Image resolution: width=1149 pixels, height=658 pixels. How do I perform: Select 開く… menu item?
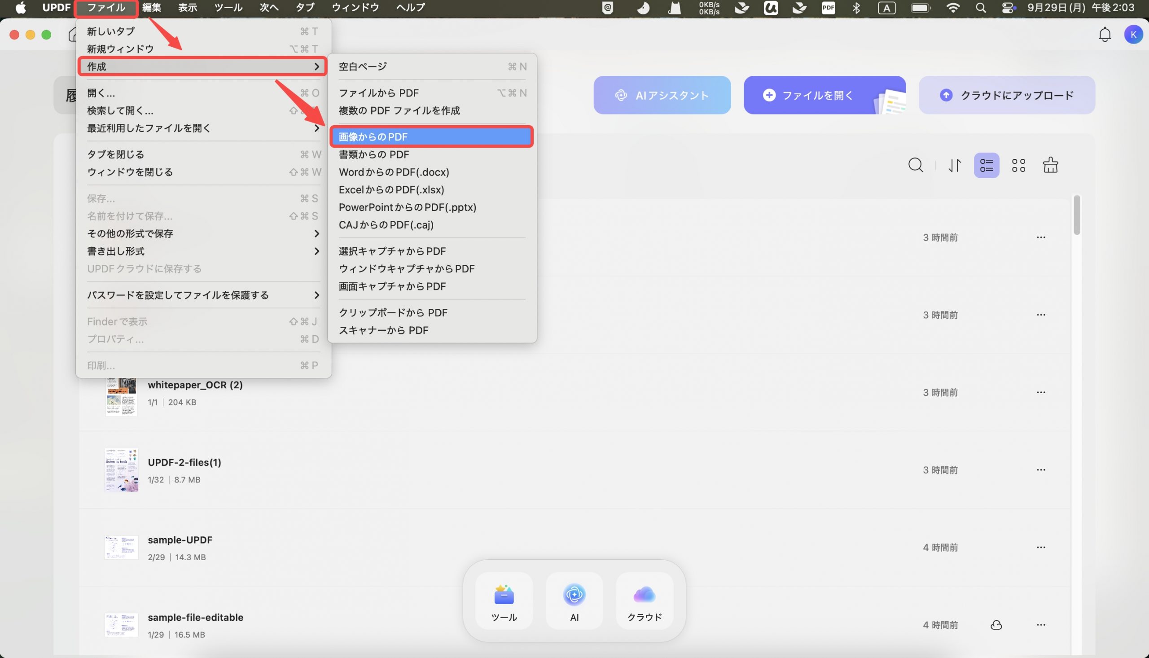(x=203, y=92)
